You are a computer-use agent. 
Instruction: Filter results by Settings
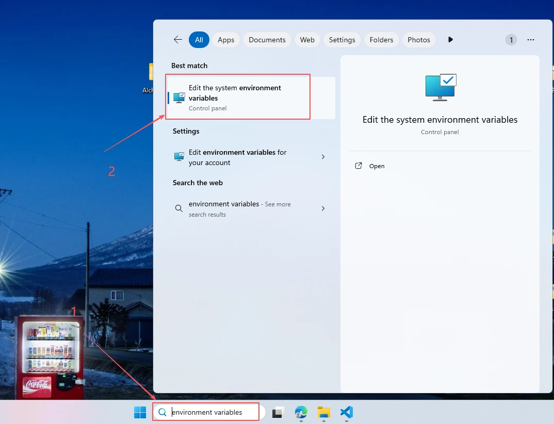342,40
